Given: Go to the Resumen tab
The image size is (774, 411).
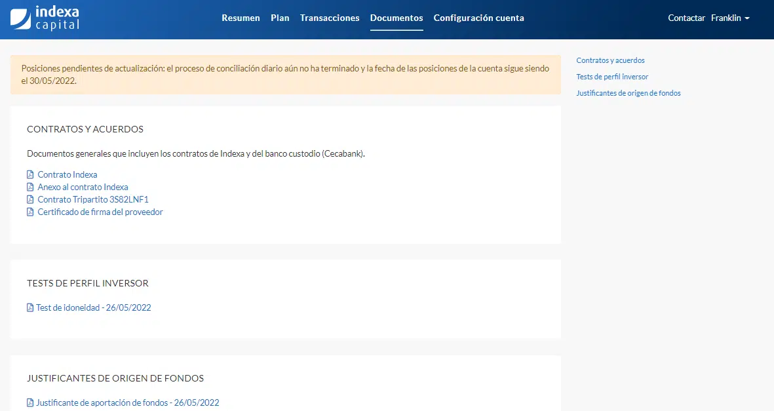Looking at the screenshot, I should [241, 18].
